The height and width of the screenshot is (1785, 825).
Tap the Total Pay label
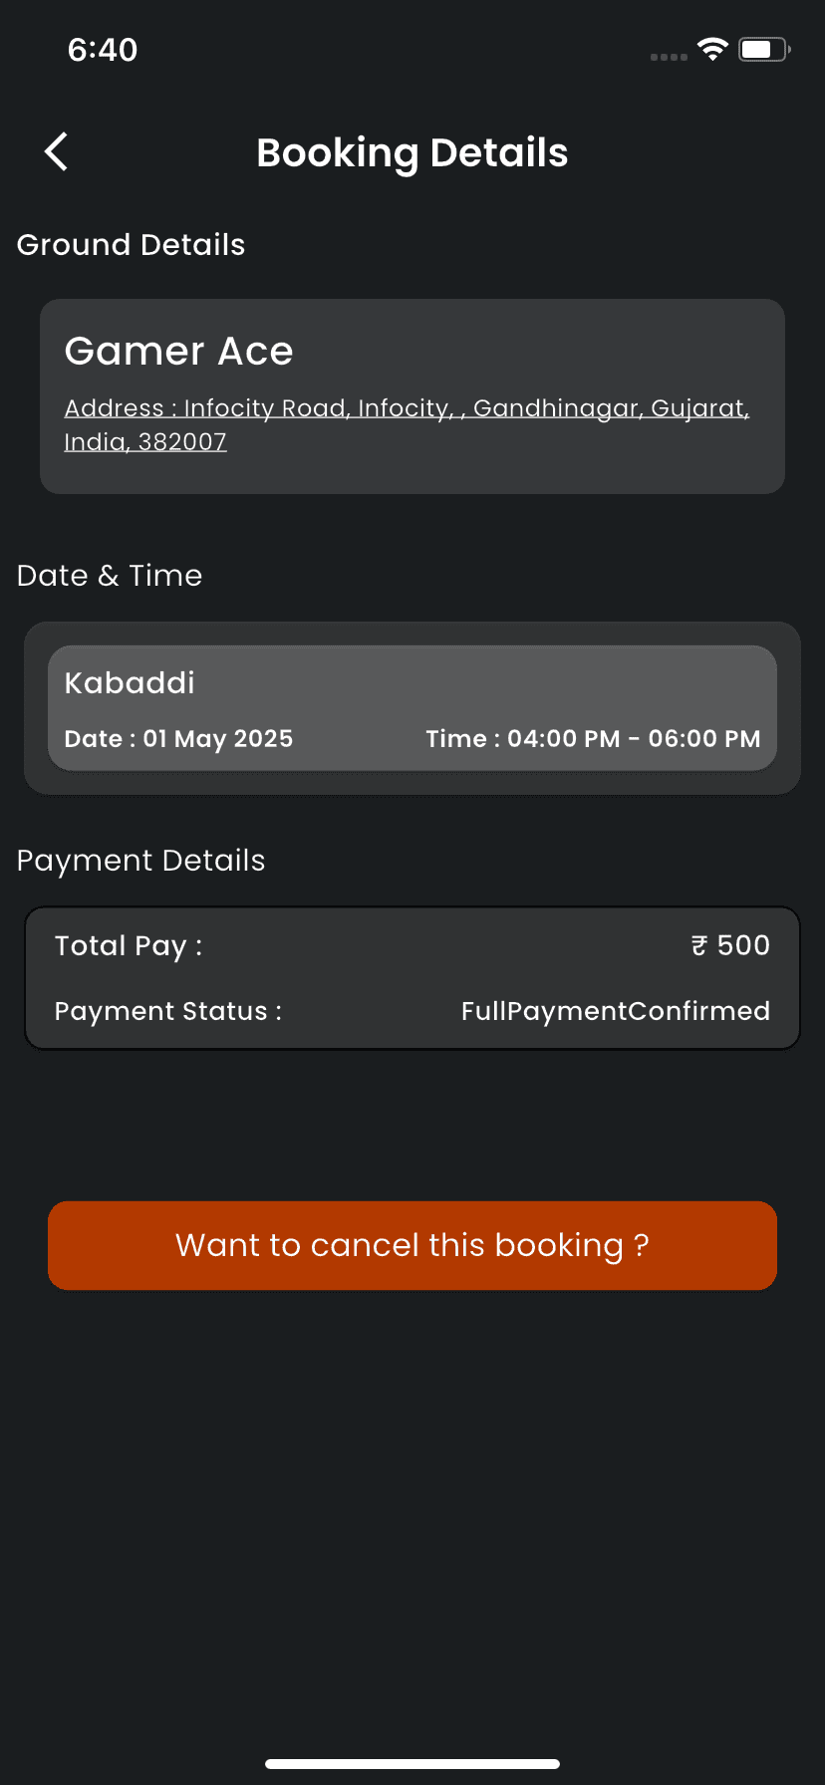click(x=129, y=946)
